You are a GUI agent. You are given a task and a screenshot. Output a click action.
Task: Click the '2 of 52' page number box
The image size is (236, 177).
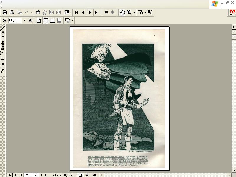coord(31,175)
